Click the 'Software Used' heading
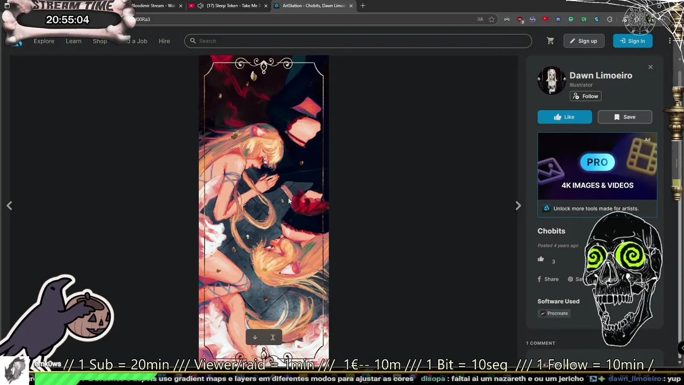Image resolution: width=684 pixels, height=385 pixels. tap(558, 301)
